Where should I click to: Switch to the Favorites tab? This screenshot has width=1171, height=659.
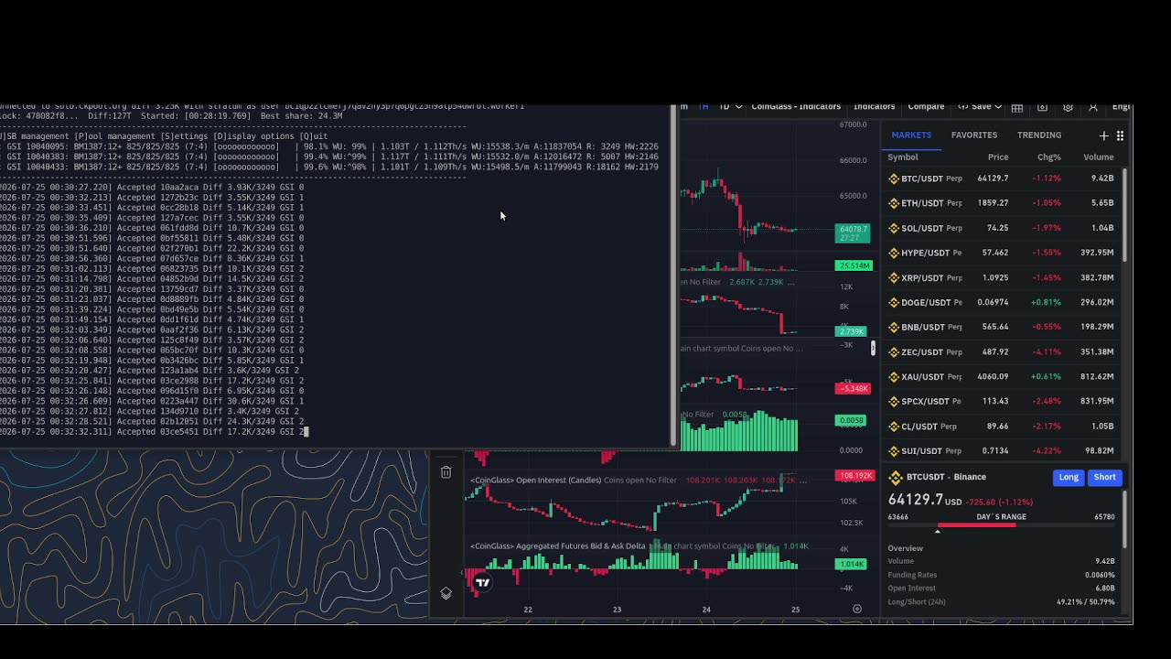[x=973, y=135]
